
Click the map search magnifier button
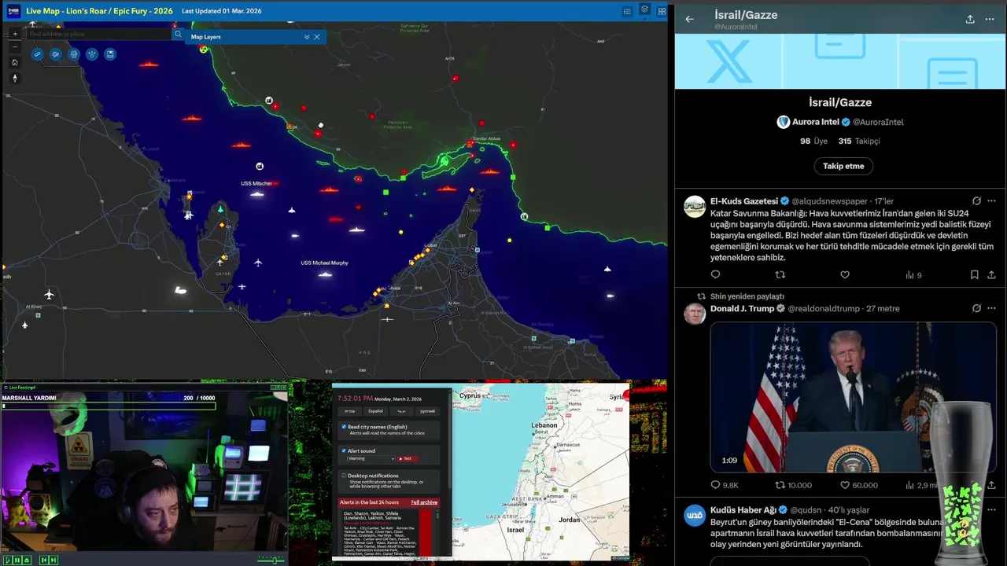(178, 34)
